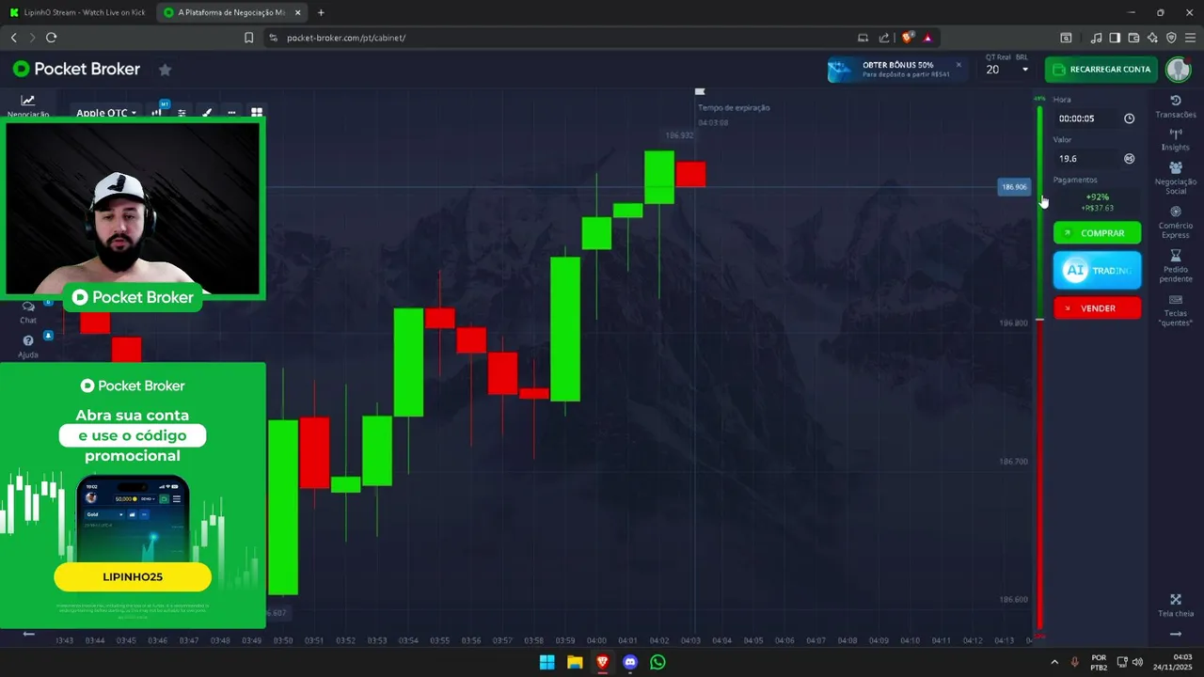This screenshot has width=1204, height=677.
Task: Toggle the browser sidebar panel
Action: pos(1115,38)
